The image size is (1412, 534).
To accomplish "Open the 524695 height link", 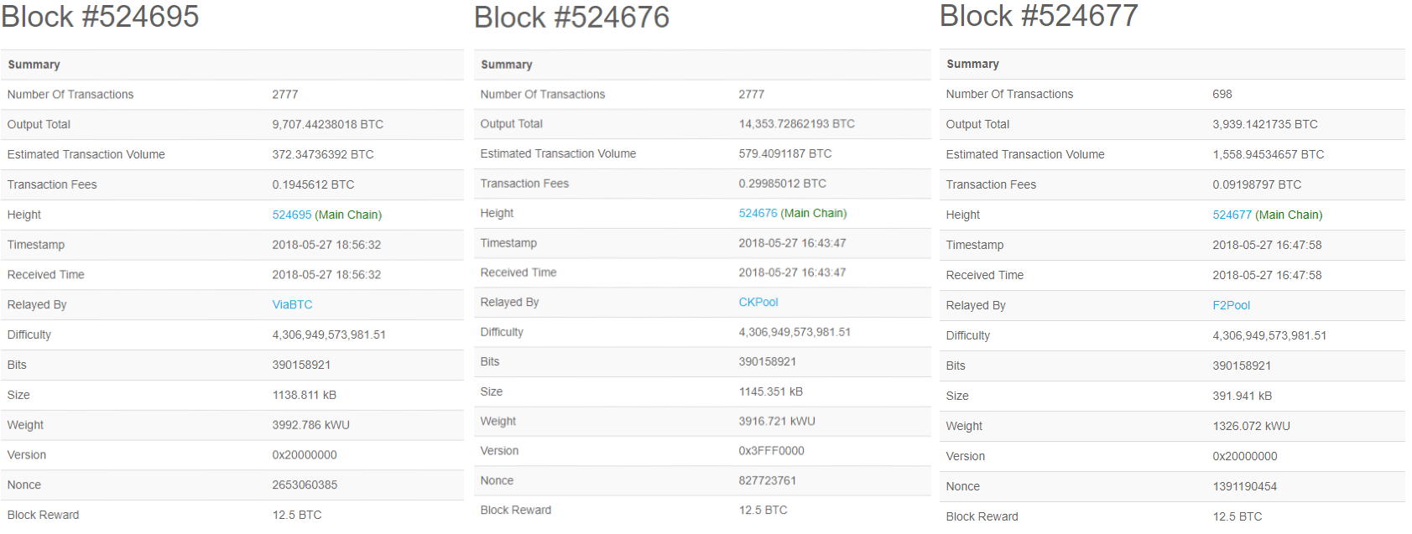I will [x=291, y=215].
